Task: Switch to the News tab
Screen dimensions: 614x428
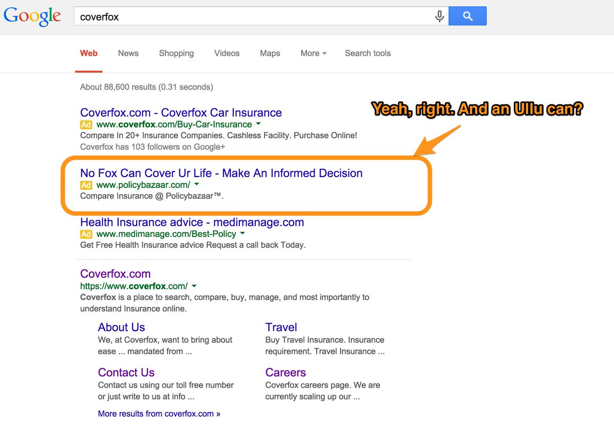Action: pyautogui.click(x=128, y=53)
